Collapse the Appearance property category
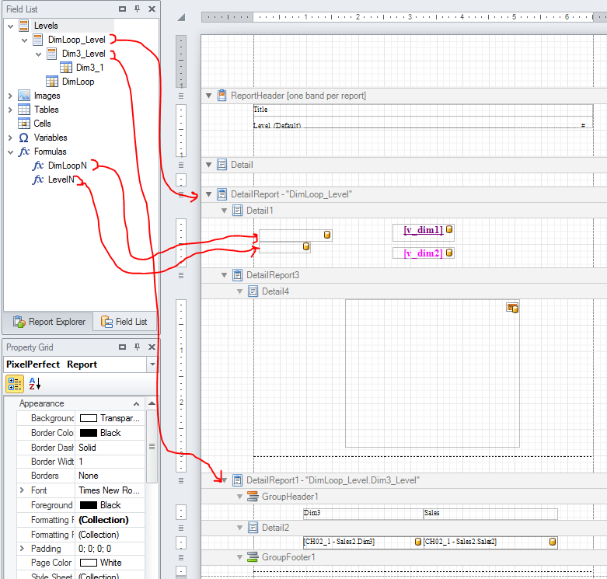The height and width of the screenshot is (579, 607). point(136,403)
